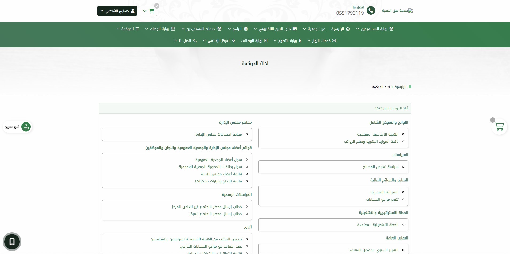Expand the حسابي الشخصي account dropdown
The height and width of the screenshot is (254, 510).
[117, 11]
